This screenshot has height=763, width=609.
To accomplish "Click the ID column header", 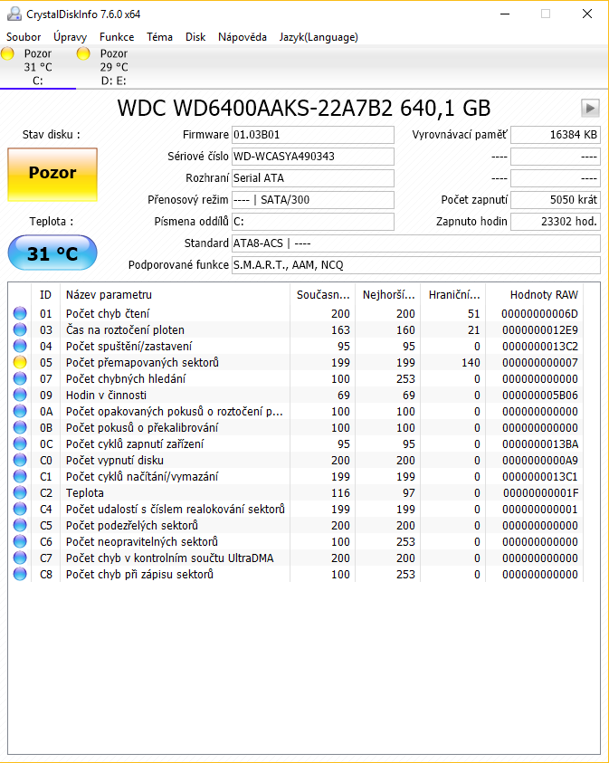I will click(45, 295).
